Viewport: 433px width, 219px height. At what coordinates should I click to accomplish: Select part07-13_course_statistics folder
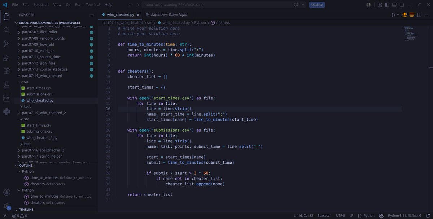[44, 69]
